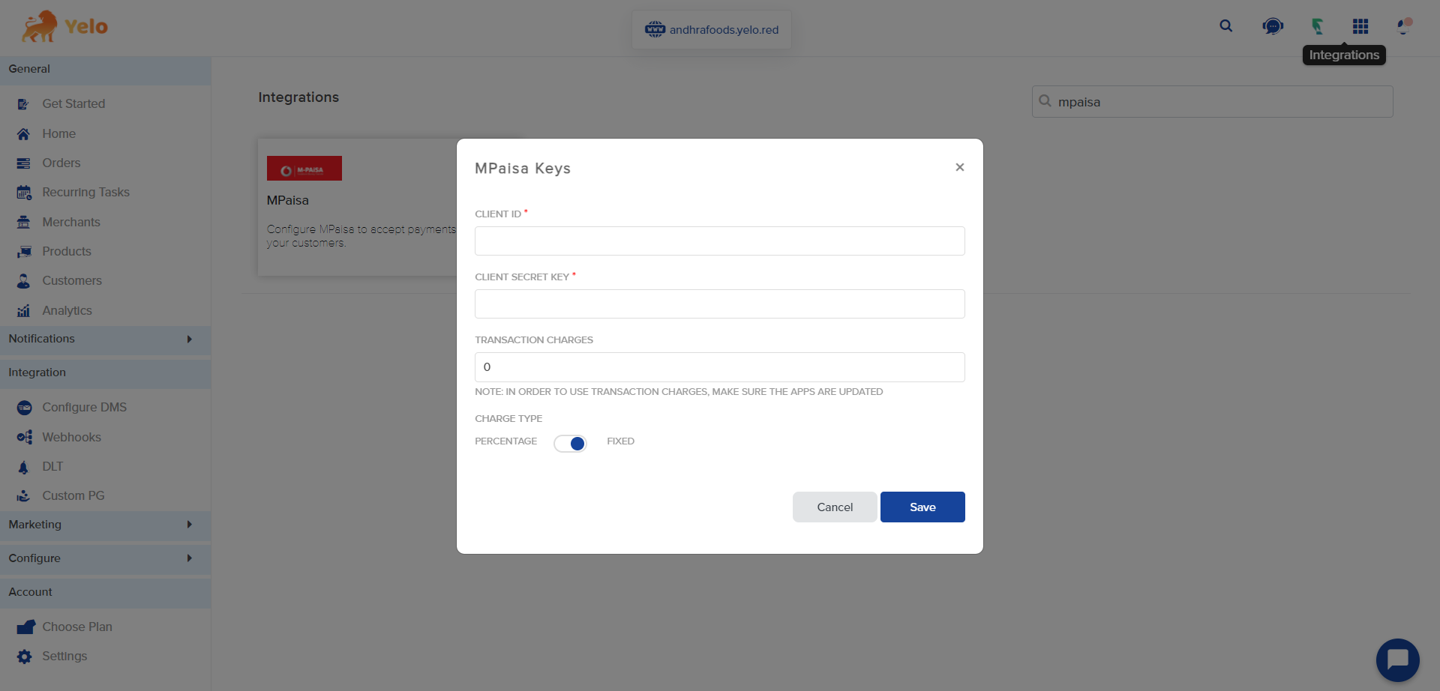Expand the Notifications sidebar section
Screen dimensions: 1440x691
tap(105, 340)
